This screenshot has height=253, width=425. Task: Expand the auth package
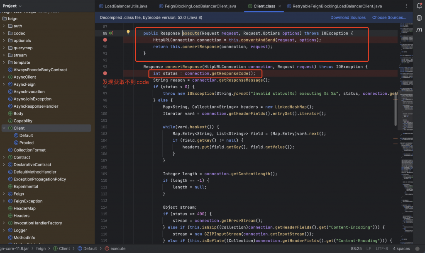pos(4,26)
